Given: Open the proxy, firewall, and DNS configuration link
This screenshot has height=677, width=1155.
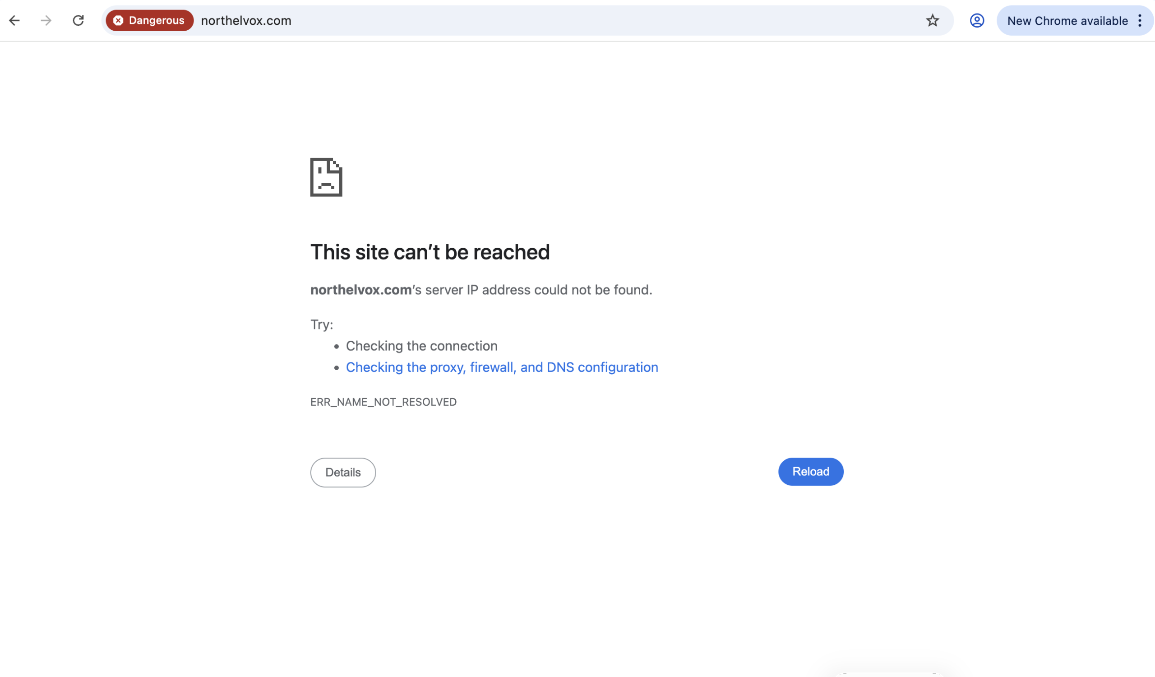Looking at the screenshot, I should tap(502, 367).
